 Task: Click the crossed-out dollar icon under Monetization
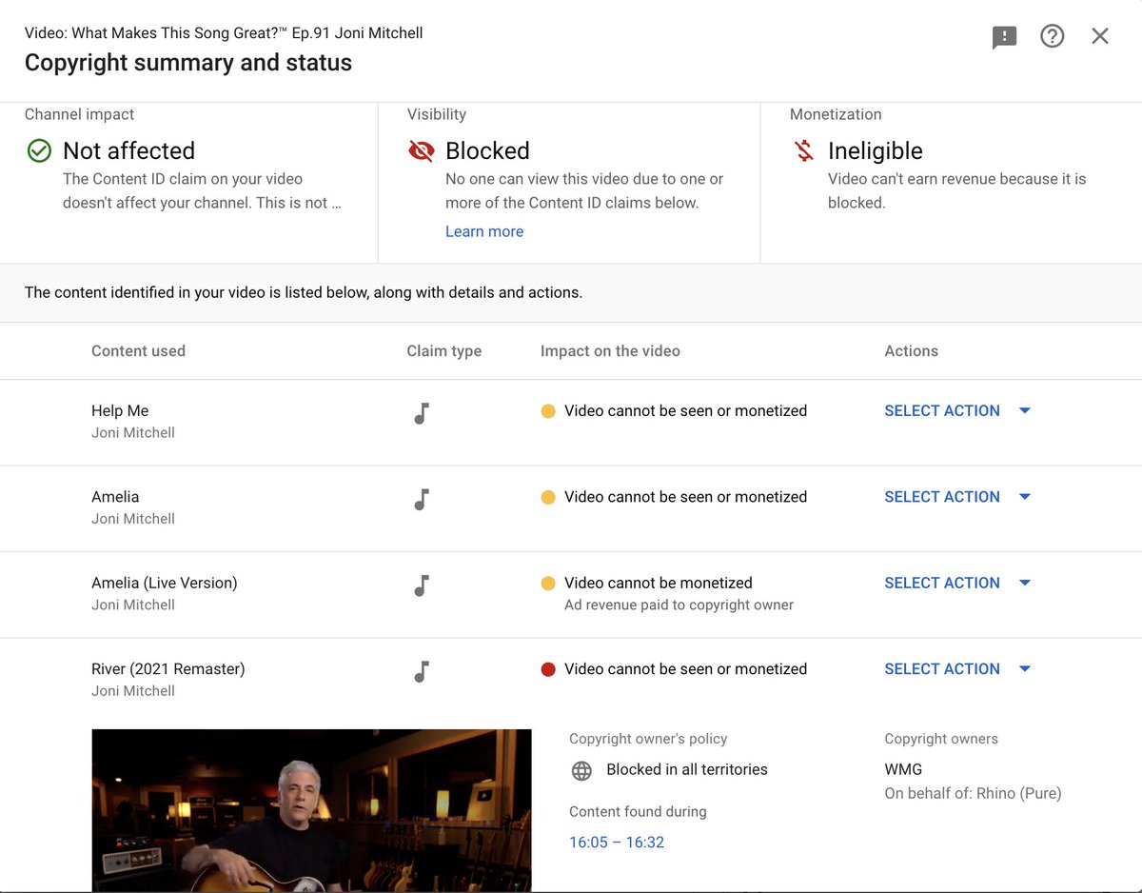click(802, 150)
